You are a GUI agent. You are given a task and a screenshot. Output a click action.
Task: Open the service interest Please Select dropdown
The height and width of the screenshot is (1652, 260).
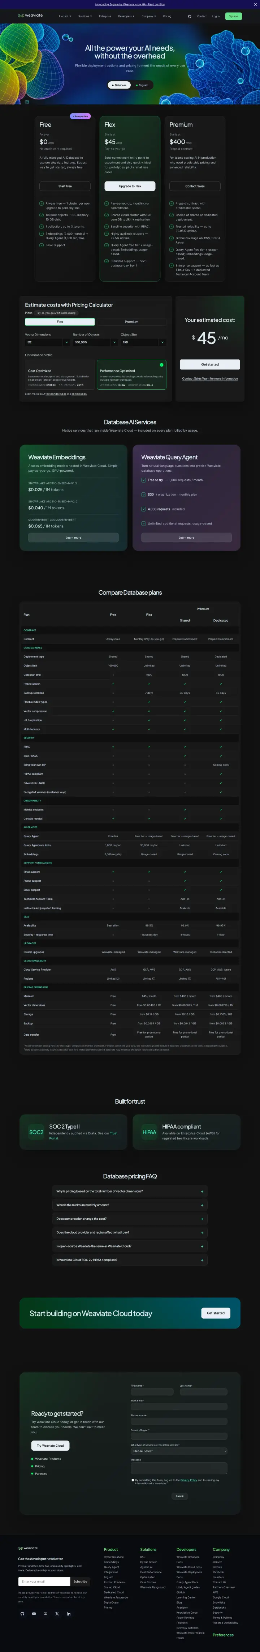coord(179,1451)
